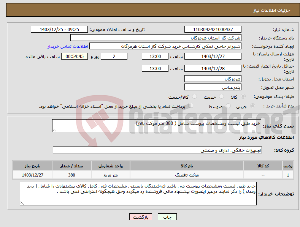This screenshot has height=227, width=300.
Task: Click the اطلاعات کالاهای مورد نیاز section heading
Action: pos(266,137)
